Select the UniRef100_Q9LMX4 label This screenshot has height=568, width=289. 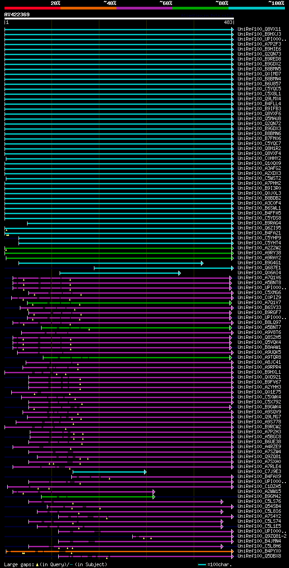click(x=259, y=99)
